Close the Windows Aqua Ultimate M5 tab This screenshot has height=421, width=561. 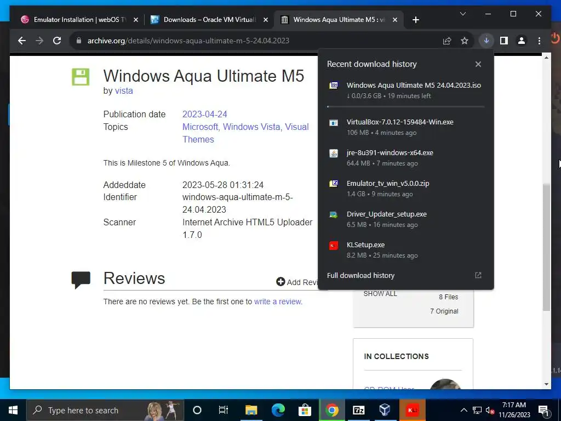pyautogui.click(x=394, y=20)
